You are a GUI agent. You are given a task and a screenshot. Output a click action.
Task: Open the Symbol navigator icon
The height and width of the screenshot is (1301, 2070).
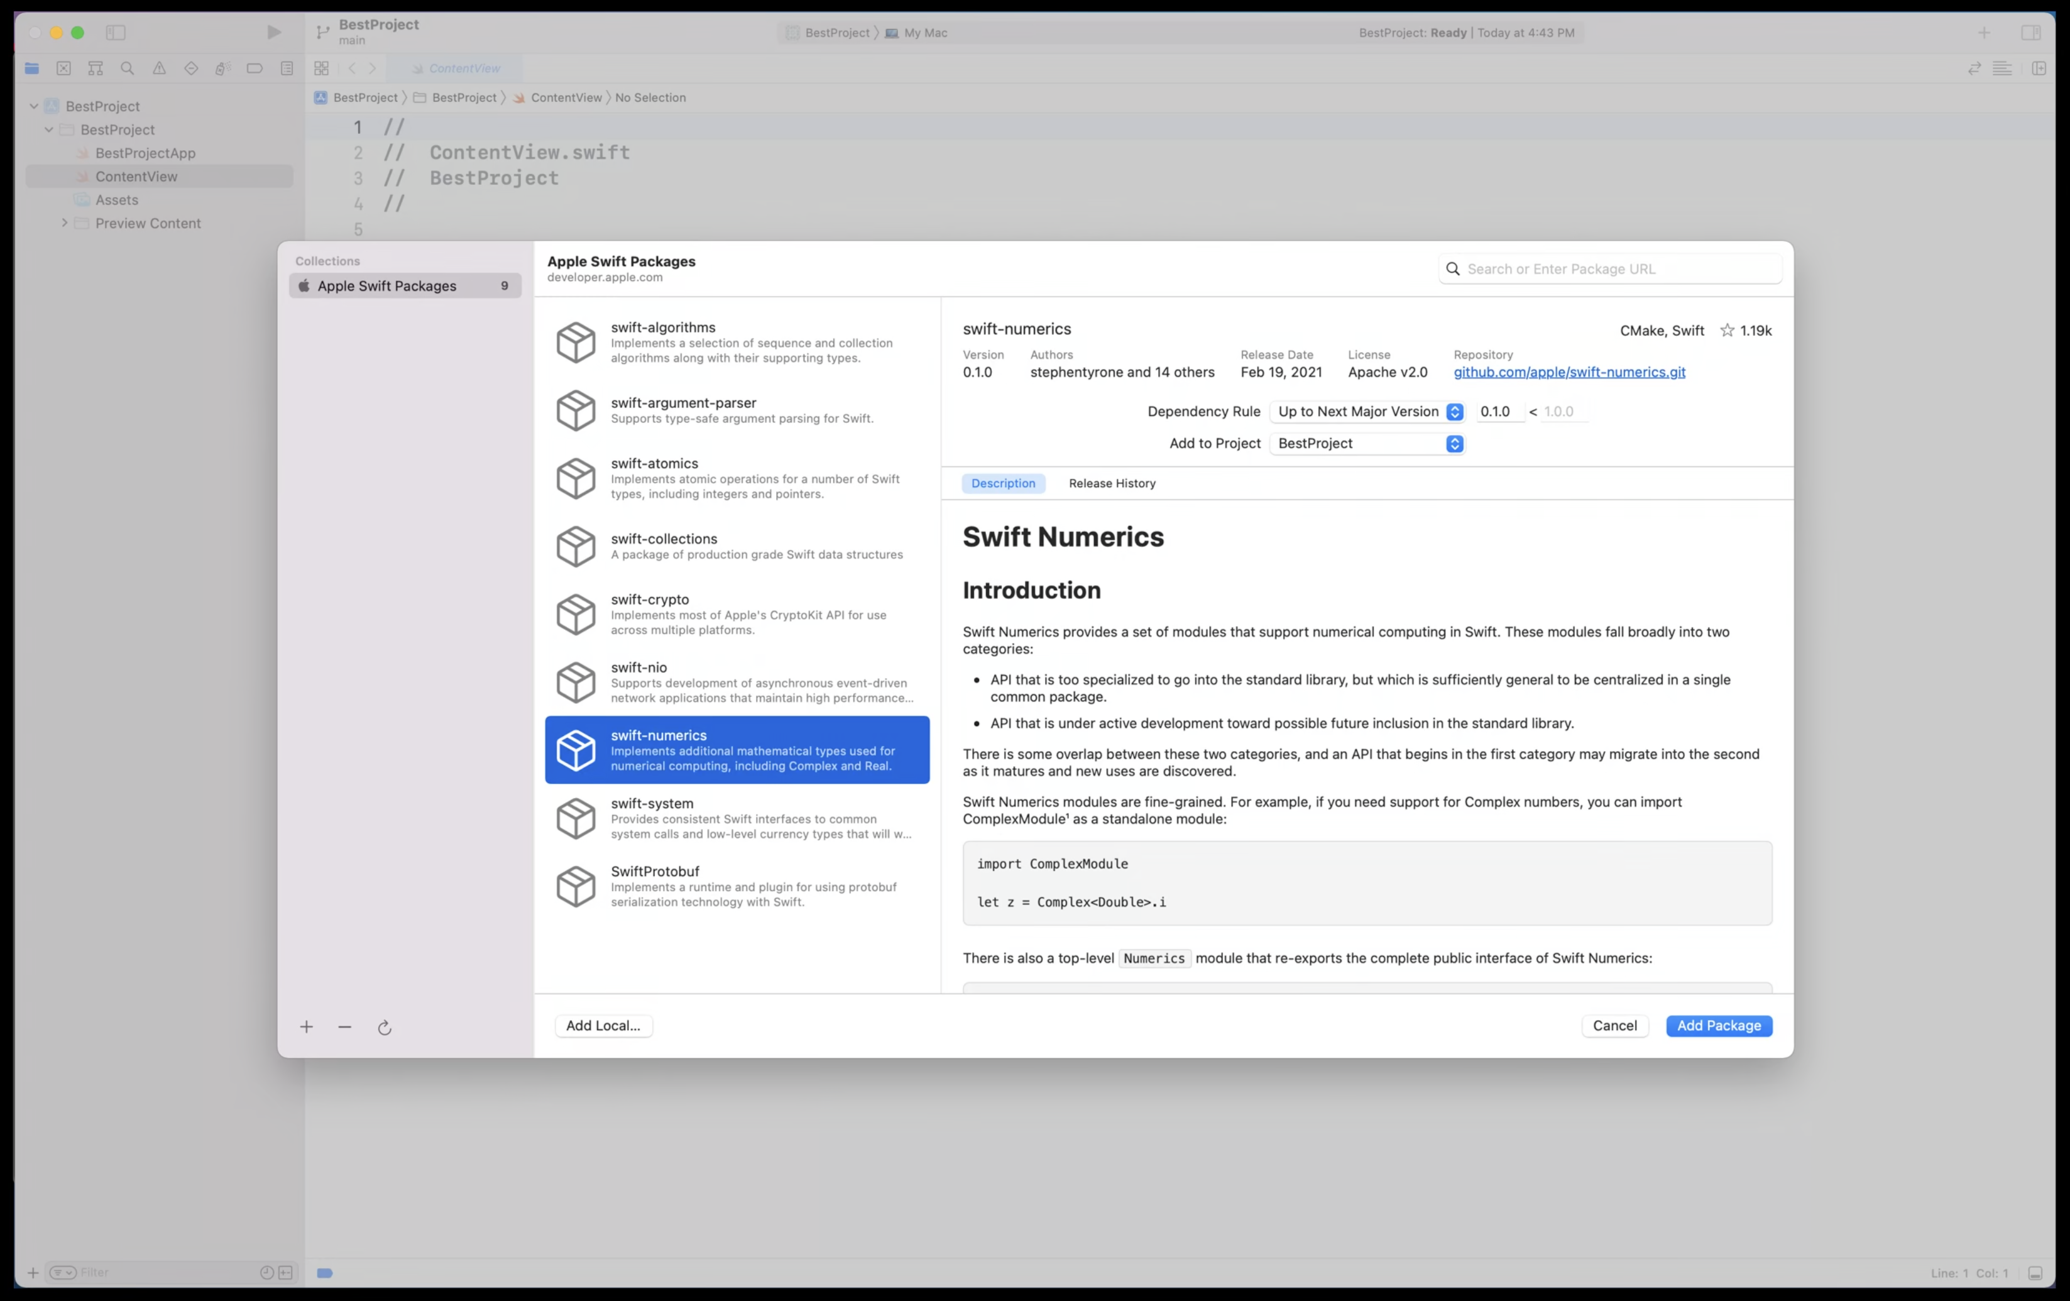coord(96,69)
